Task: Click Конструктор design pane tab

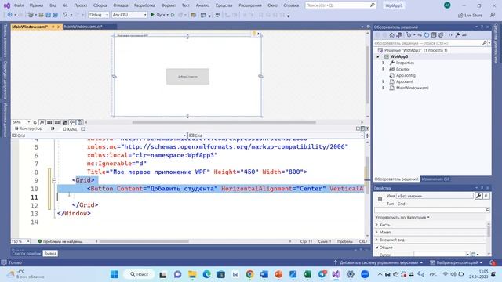Action: click(x=28, y=128)
